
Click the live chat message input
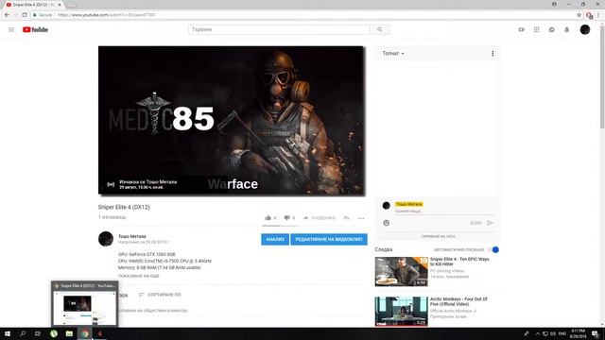click(x=443, y=212)
